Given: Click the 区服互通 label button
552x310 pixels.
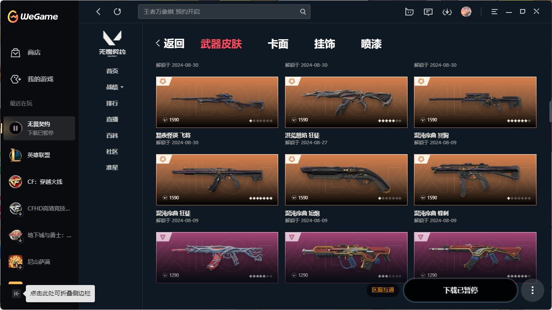Looking at the screenshot, I should (383, 290).
